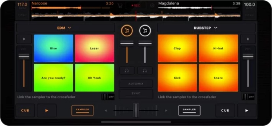
Task: Trigger the Snare sample pad
Action: point(219,78)
